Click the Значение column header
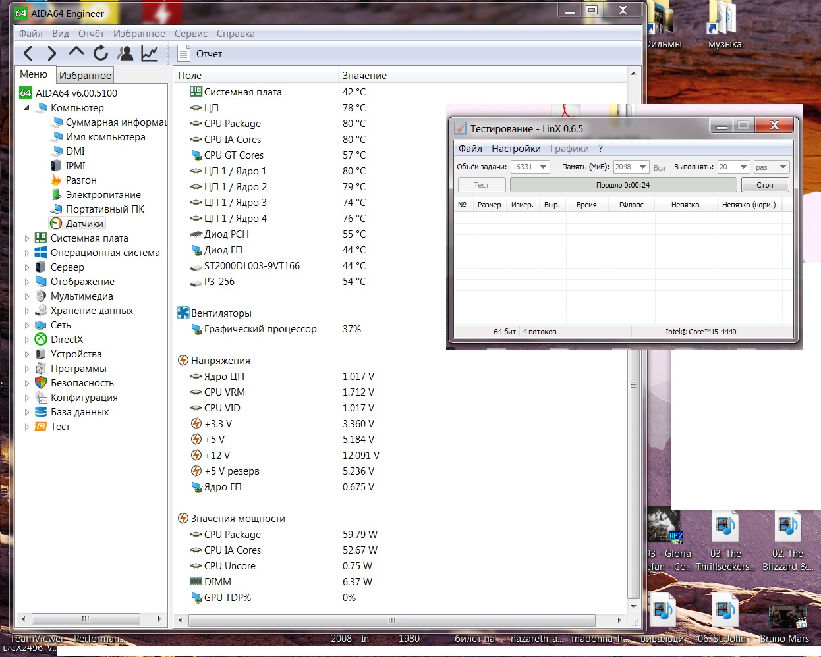This screenshot has height=657, width=821. 482,75
